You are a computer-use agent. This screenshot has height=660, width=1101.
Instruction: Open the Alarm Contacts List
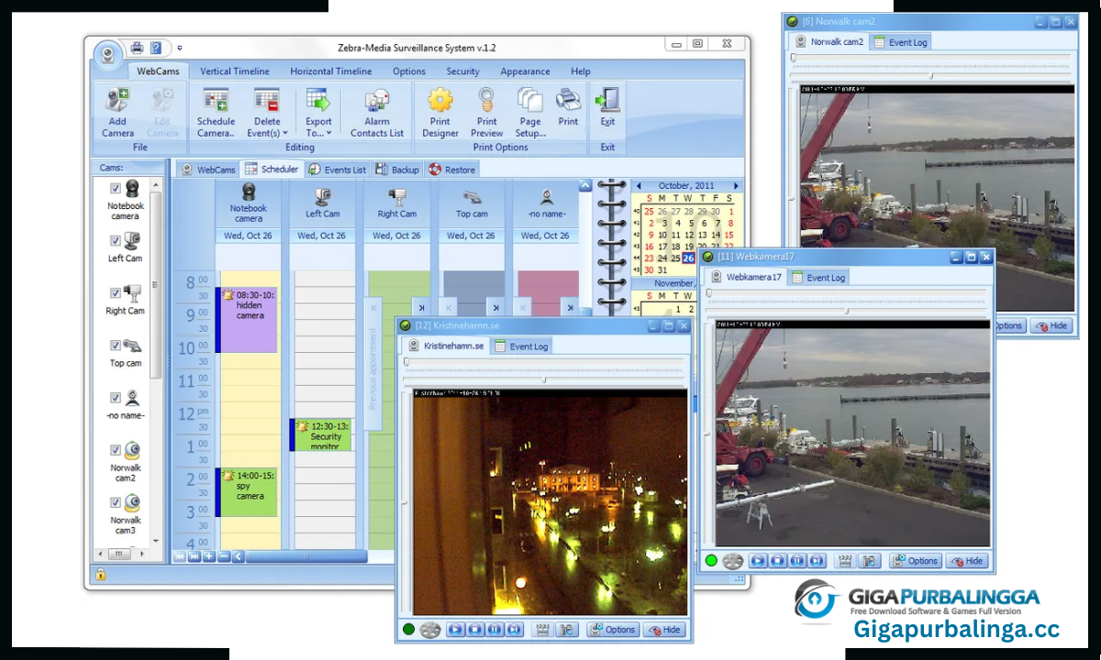(x=376, y=113)
